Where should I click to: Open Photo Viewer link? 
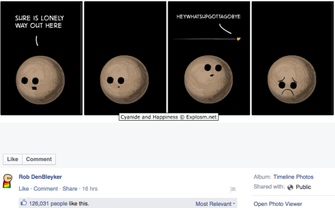click(278, 204)
